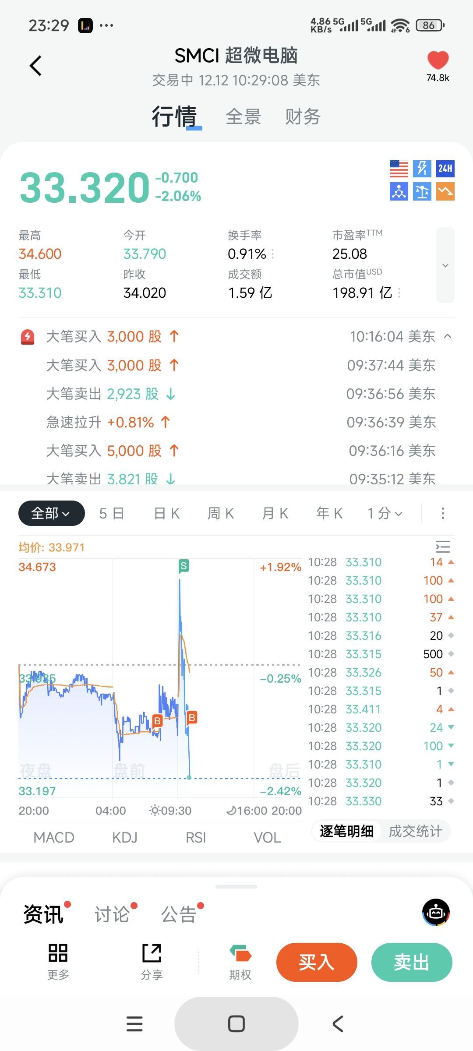Open the 1分 interval dropdown
This screenshot has height=1051, width=473.
tap(385, 513)
